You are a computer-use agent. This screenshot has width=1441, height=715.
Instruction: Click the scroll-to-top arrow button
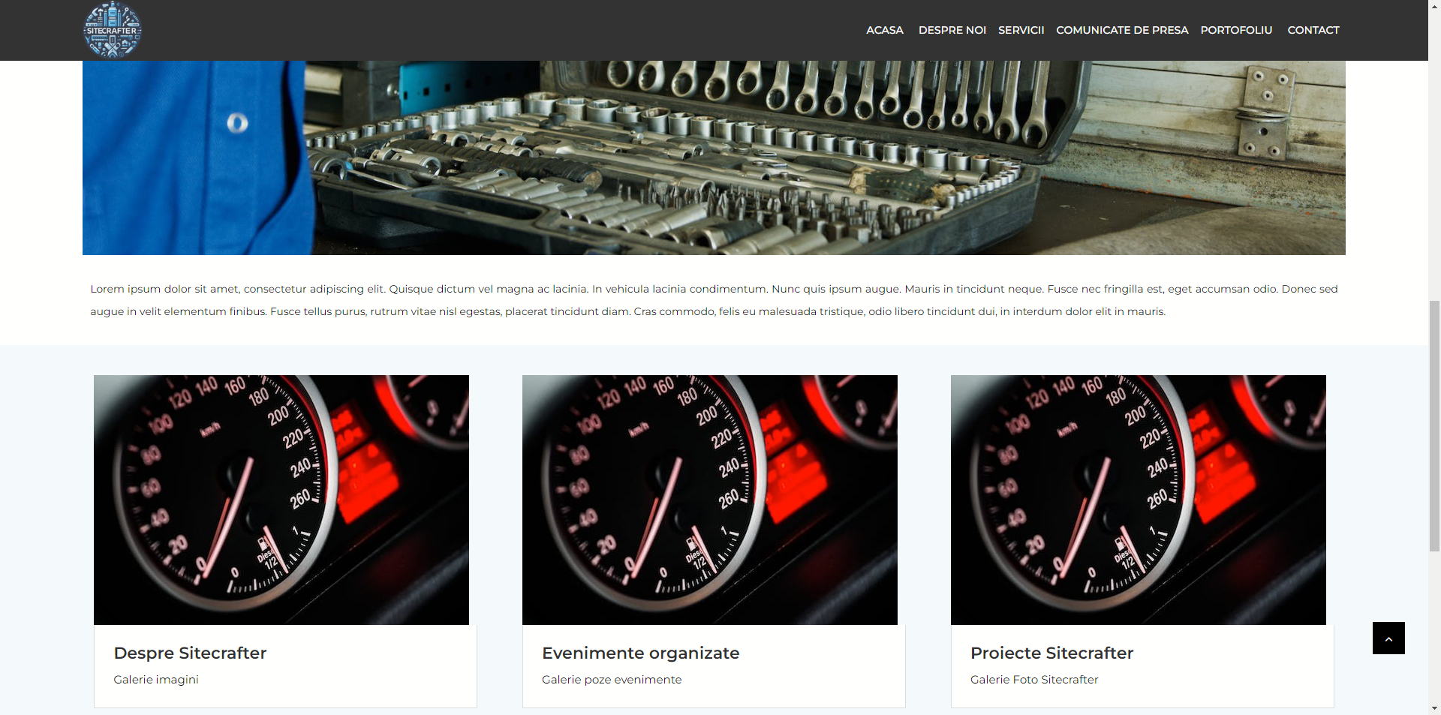(x=1388, y=638)
